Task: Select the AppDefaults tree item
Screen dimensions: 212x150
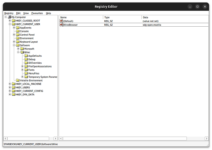Action: 35,56
